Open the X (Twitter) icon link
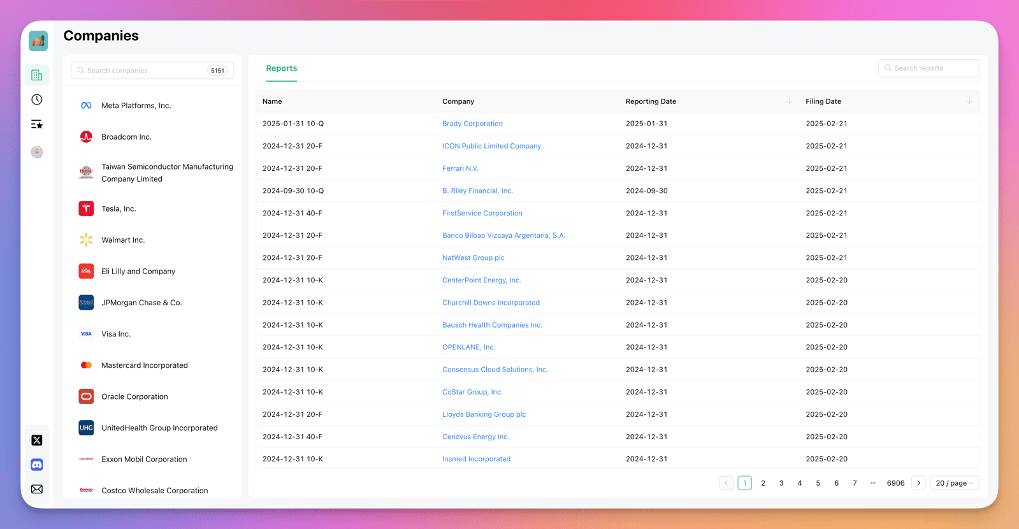1019x529 pixels. click(x=37, y=440)
